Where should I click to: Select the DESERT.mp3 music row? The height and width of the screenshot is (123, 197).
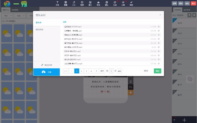[112, 27]
